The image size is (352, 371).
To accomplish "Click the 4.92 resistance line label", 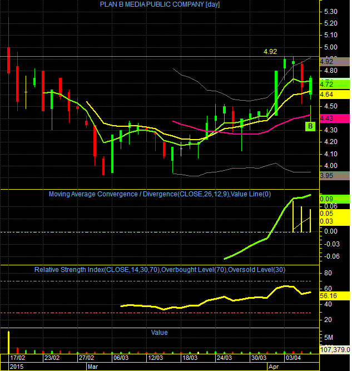I will click(270, 52).
